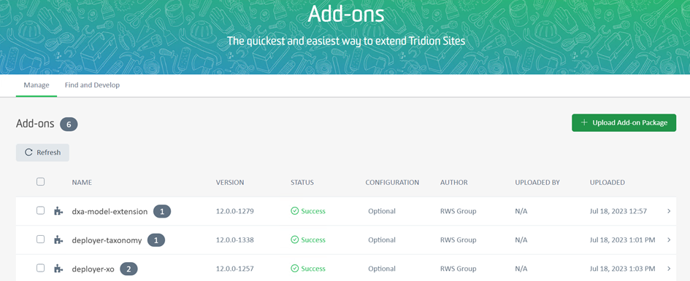Check the box for deployer-taxonomy
Image resolution: width=690 pixels, height=281 pixels.
point(40,240)
